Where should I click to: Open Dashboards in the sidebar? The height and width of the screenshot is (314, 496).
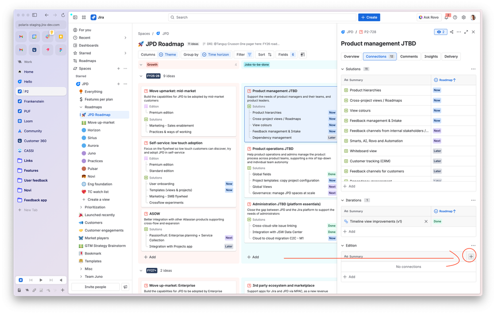point(88,46)
